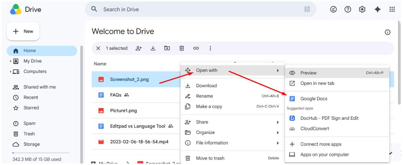Click the Docs icon beside FAQs
Image resolution: width=403 pixels, height=165 pixels.
(x=101, y=95)
